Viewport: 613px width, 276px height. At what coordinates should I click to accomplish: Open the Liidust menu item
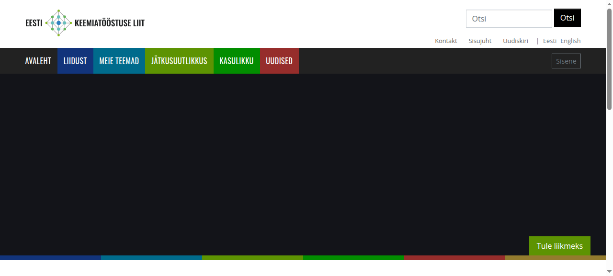(x=75, y=61)
